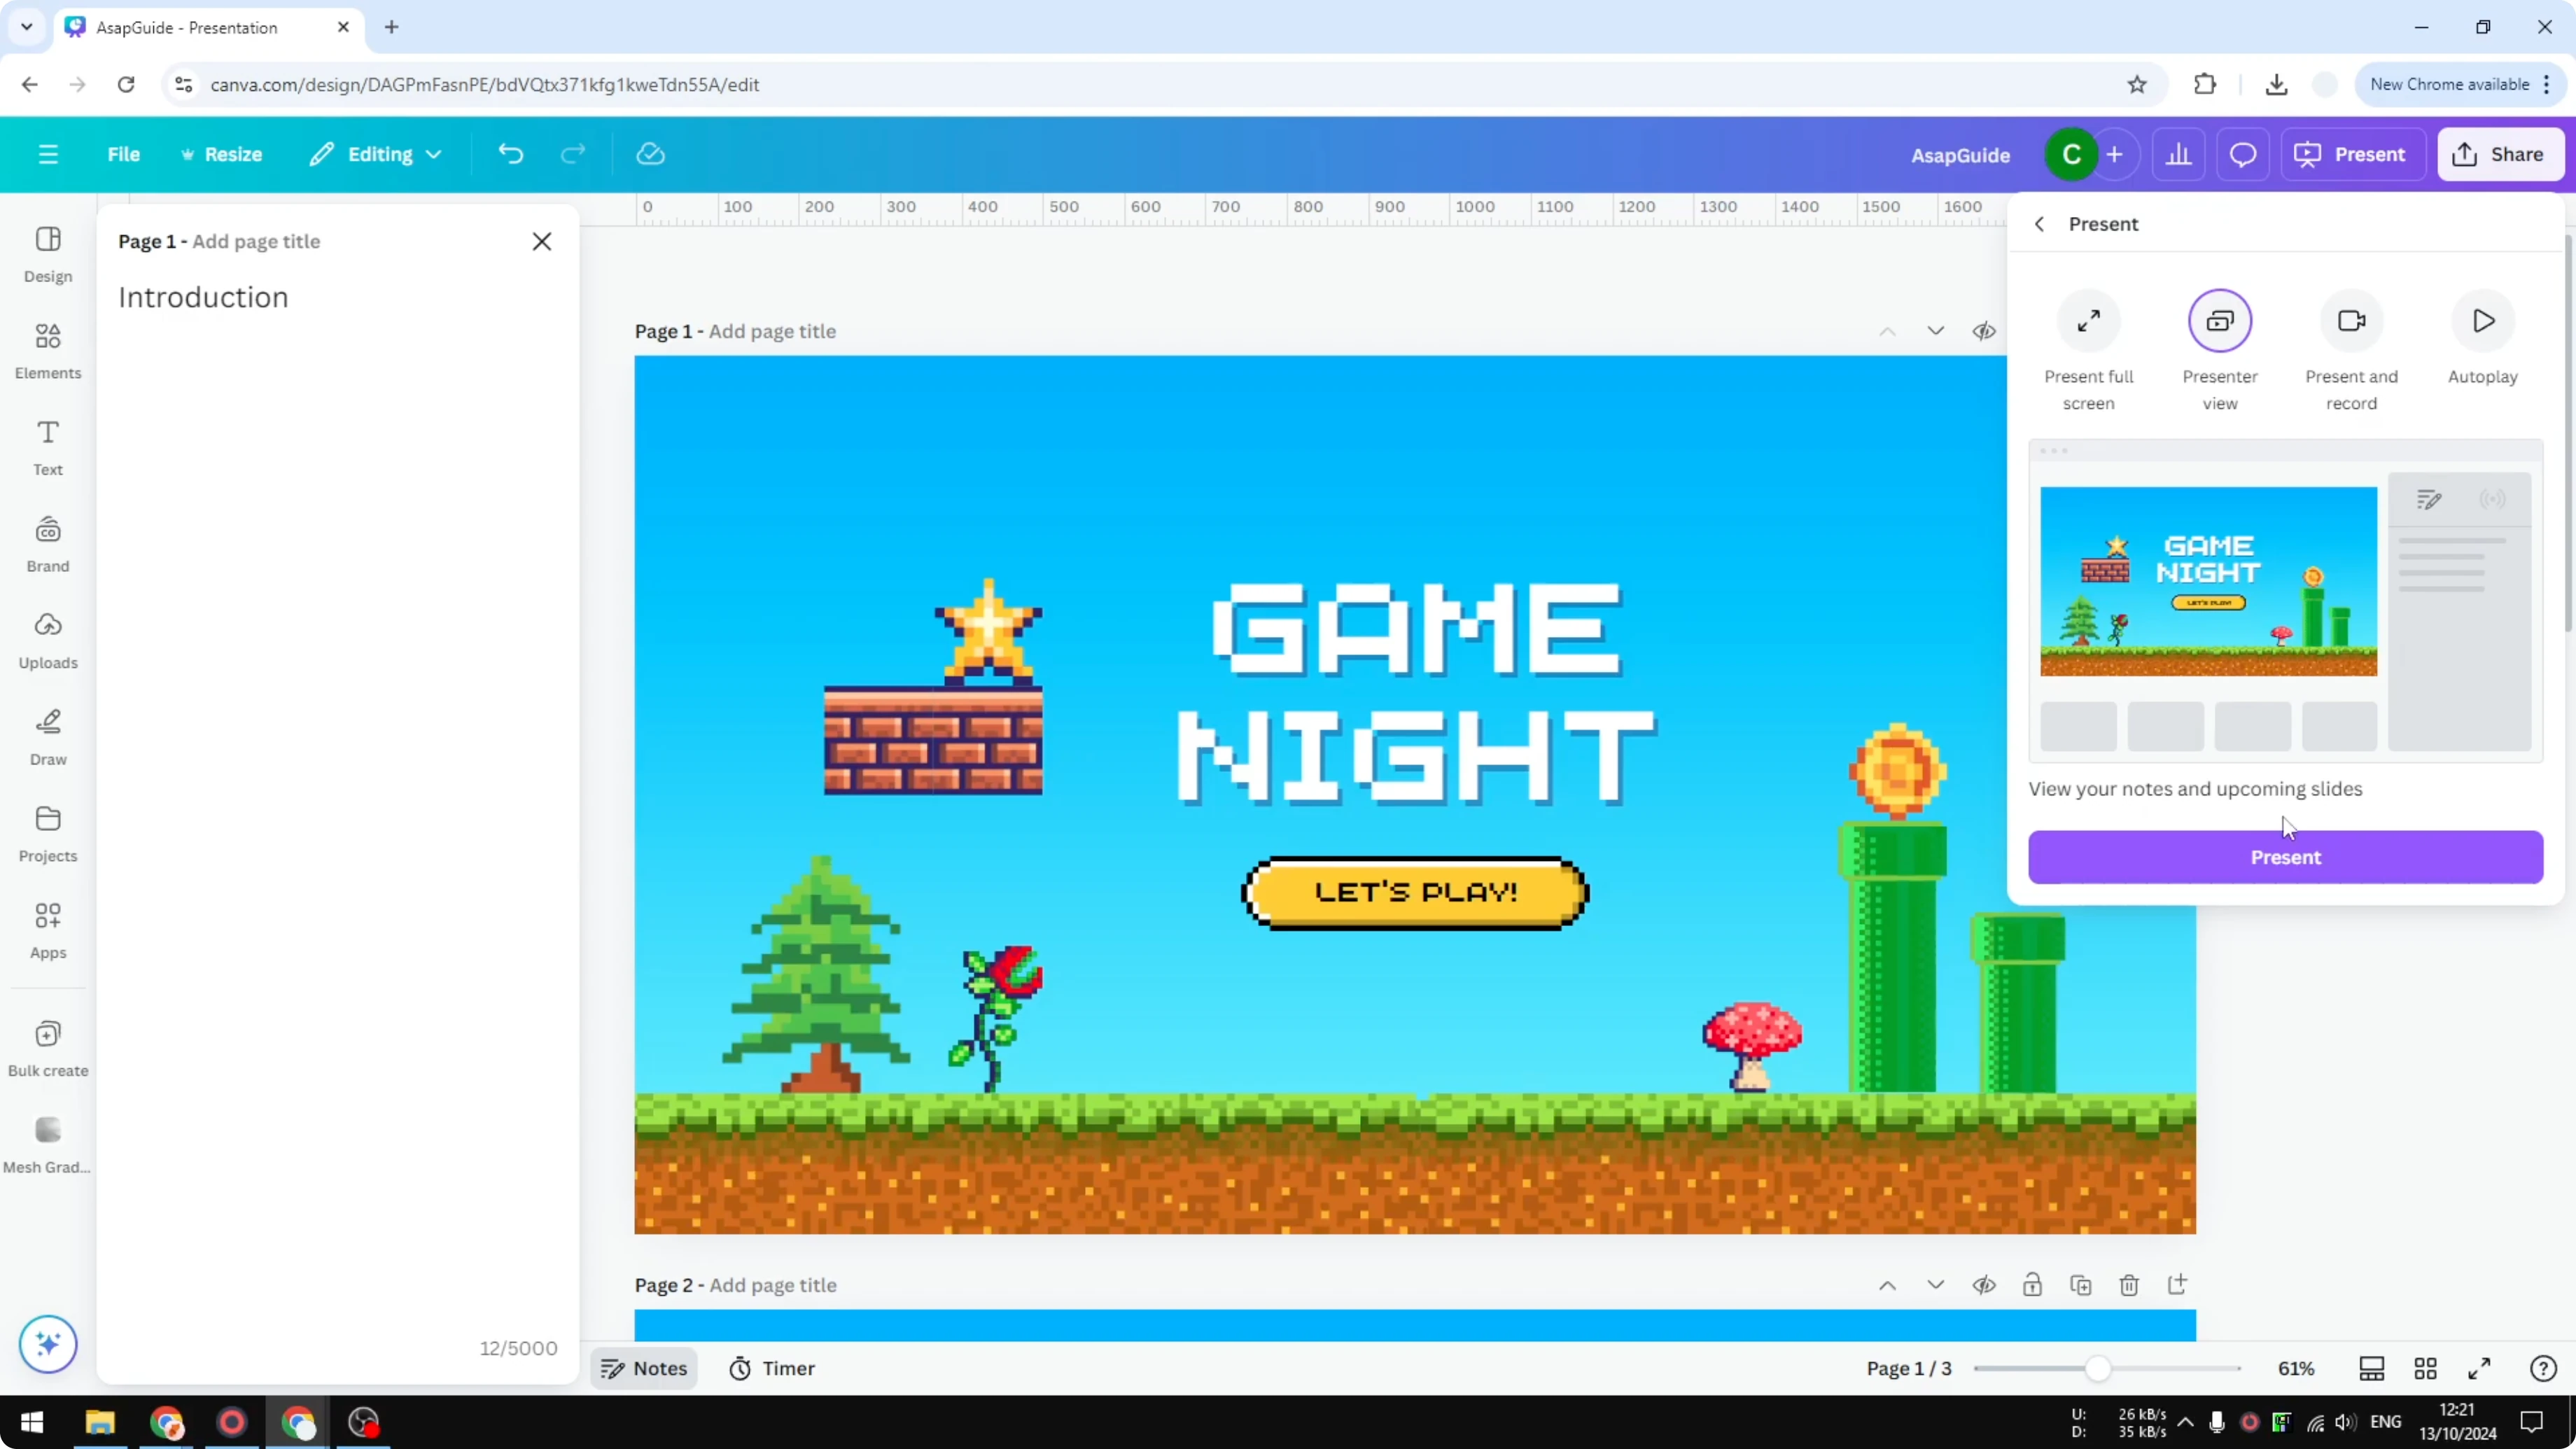Edit Page 1 title above canvas
Screen dimensions: 2576x1449
(x=772, y=331)
